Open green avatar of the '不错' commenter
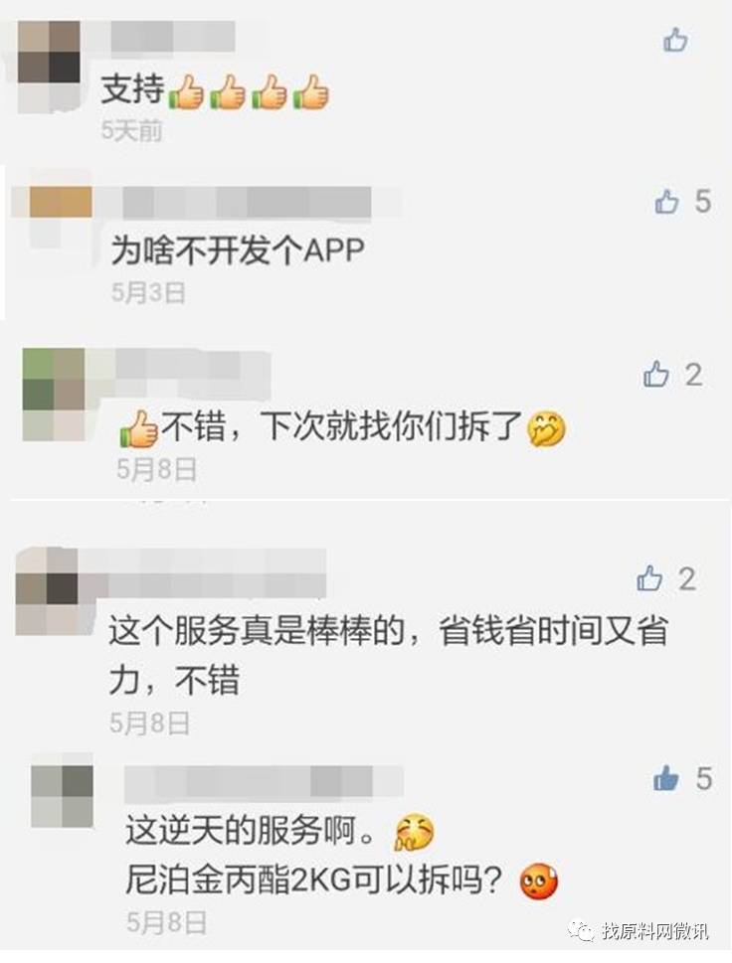Image resolution: width=732 pixels, height=963 pixels. 54,395
